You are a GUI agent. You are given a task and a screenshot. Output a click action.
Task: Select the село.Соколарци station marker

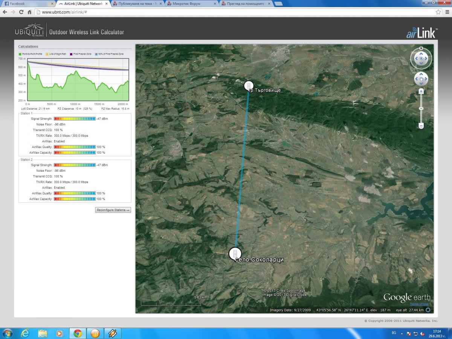pos(235,253)
